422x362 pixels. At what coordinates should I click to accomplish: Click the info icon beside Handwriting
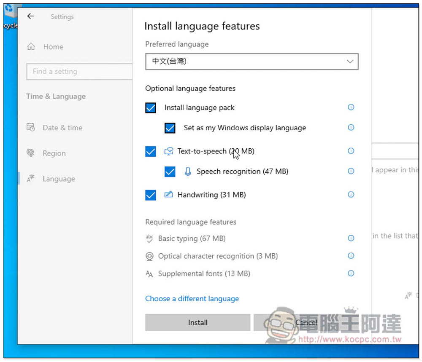tap(351, 194)
